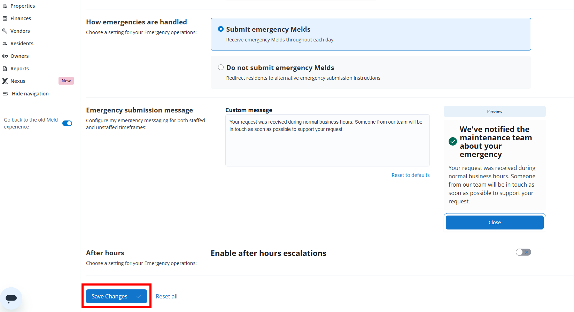574x312 pixels.
Task: Click the Reset all link
Action: pos(166,296)
